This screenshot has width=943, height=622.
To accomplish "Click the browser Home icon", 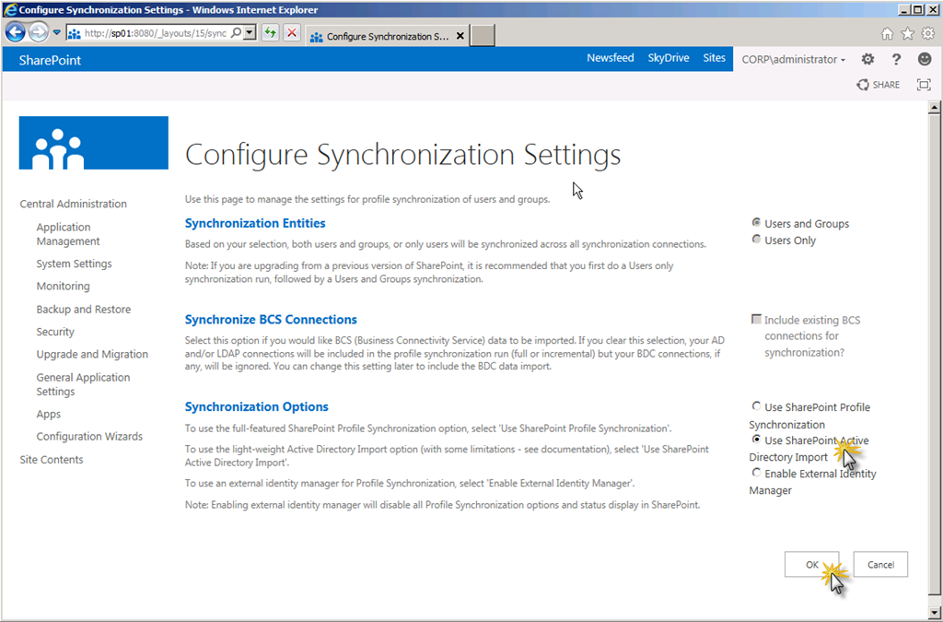I will 887,34.
